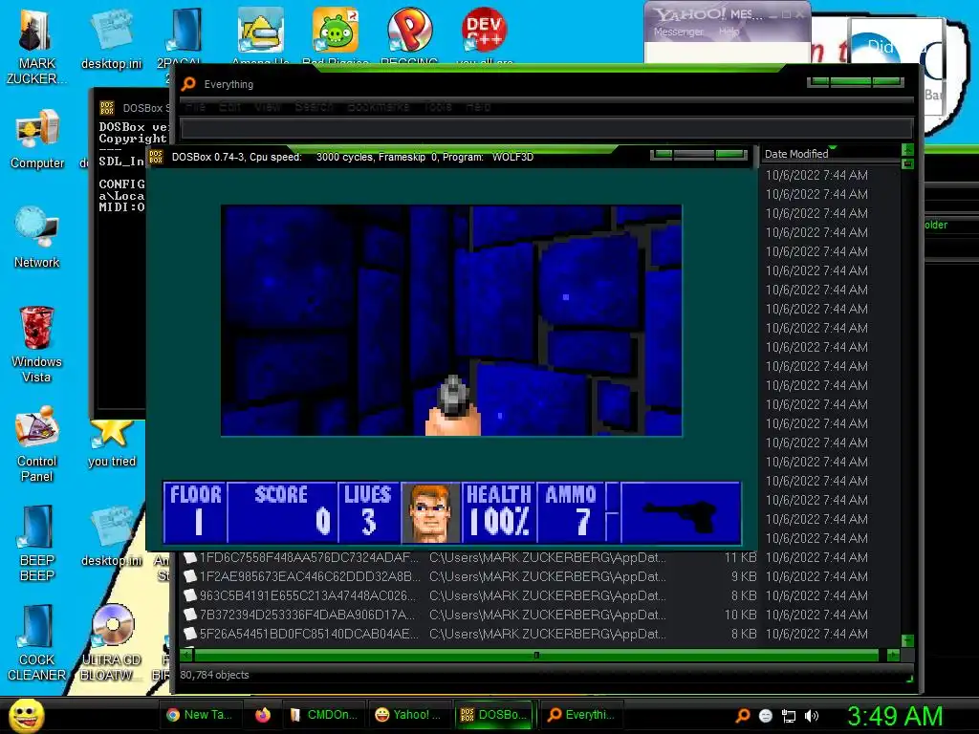Open the File menu in Everything
The width and height of the screenshot is (979, 734).
(195, 107)
